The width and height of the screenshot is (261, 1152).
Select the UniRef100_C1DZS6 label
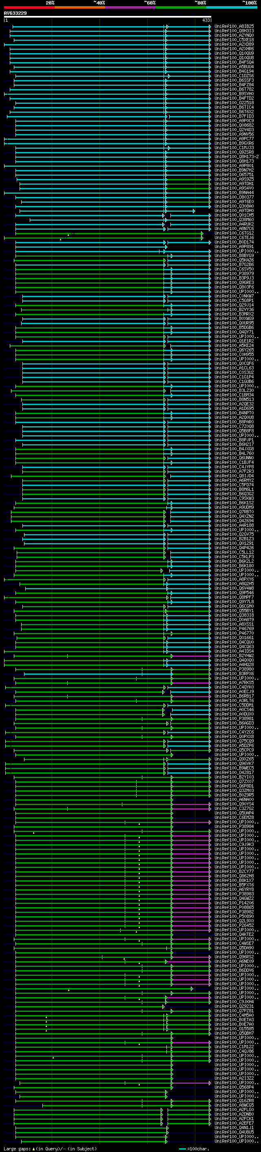[x=234, y=76]
